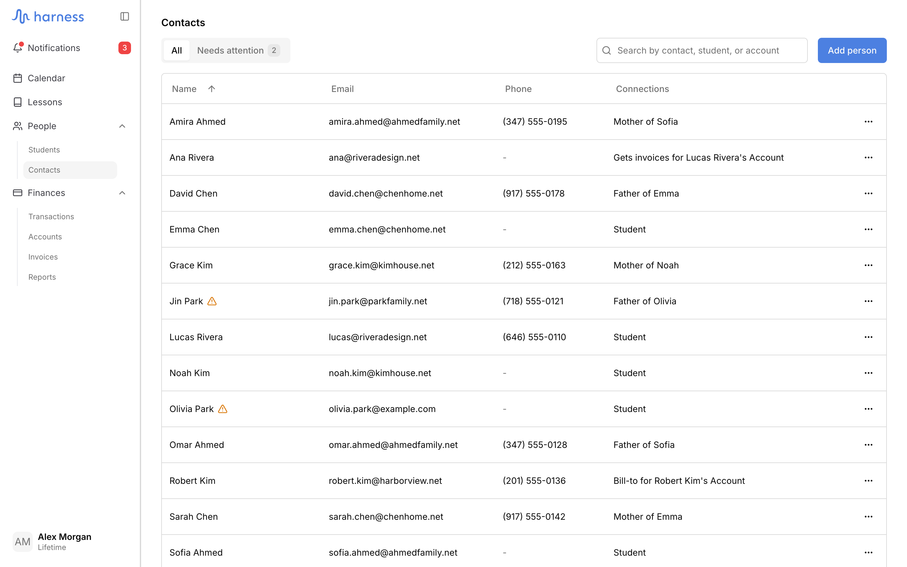Screen dimensions: 907x567
Task: Click Jin Park's warning triangle icon
Action: coord(212,301)
